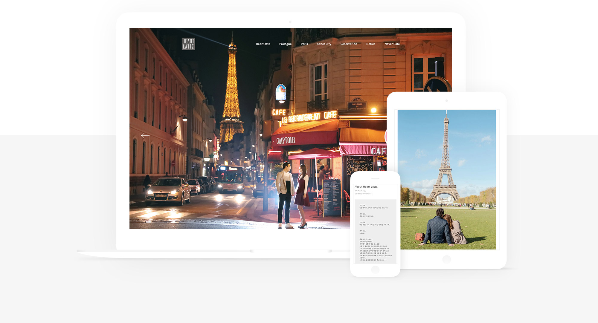
Task: Visit the Naver Cafe link
Action: (x=392, y=44)
